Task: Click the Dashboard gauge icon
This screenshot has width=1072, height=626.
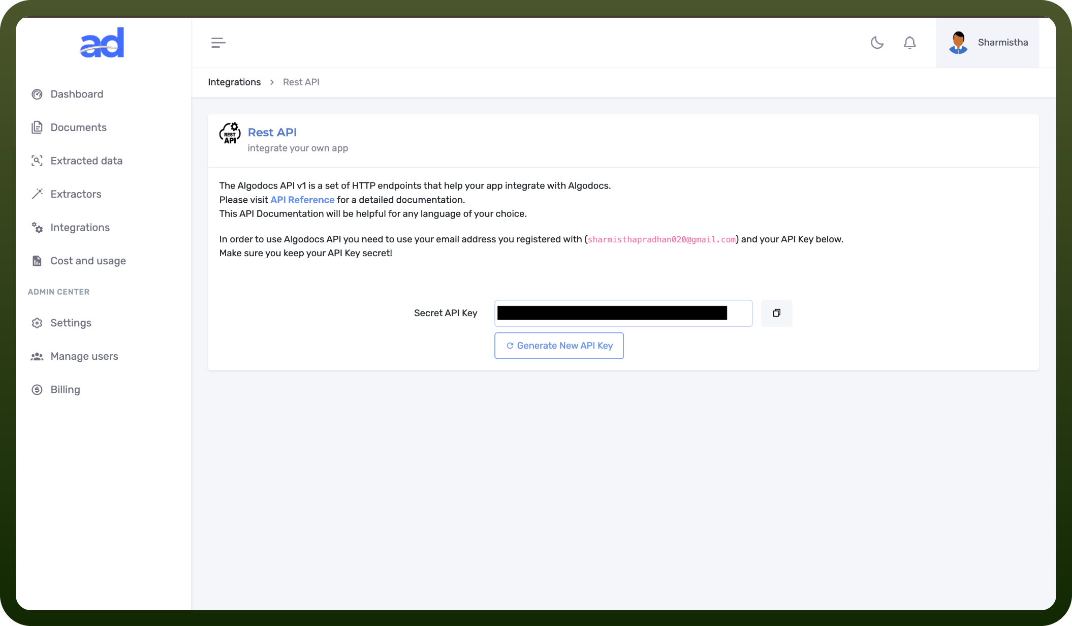Action: [x=37, y=94]
